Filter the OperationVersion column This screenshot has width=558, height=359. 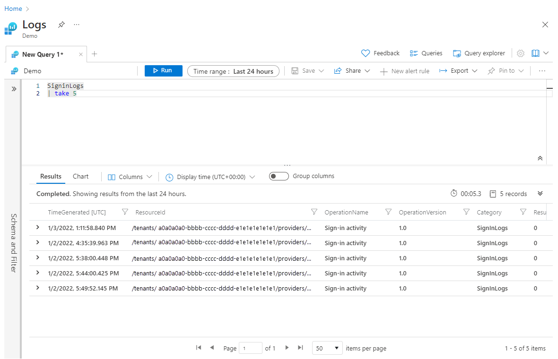point(466,212)
